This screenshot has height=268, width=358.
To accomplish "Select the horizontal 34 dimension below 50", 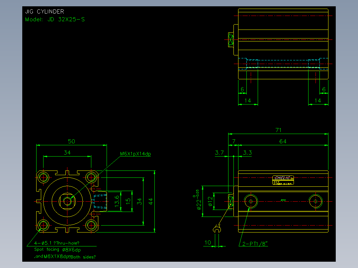I will [x=67, y=153].
